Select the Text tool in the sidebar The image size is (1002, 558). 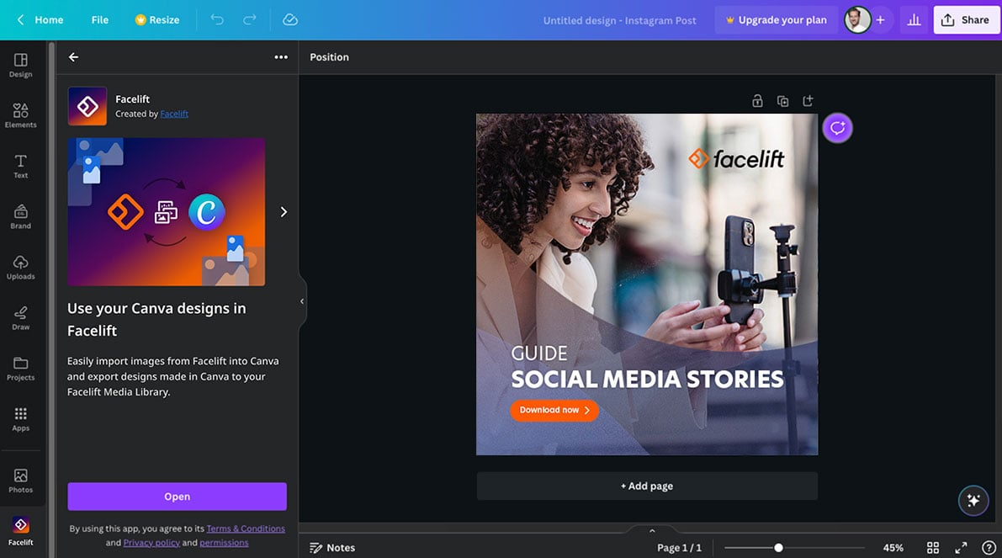pyautogui.click(x=20, y=166)
